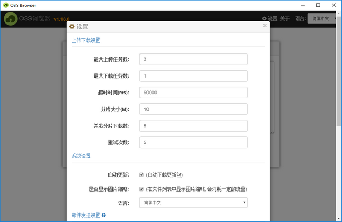342x222 pixels.
Task: Close the settings dialog with the X icon
Action: tap(265, 26)
